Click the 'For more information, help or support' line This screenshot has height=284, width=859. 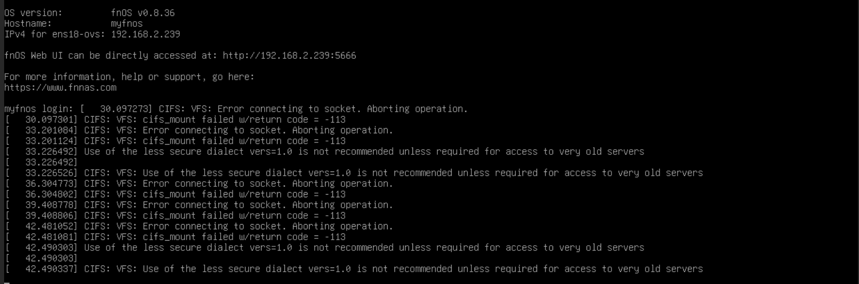(x=129, y=77)
